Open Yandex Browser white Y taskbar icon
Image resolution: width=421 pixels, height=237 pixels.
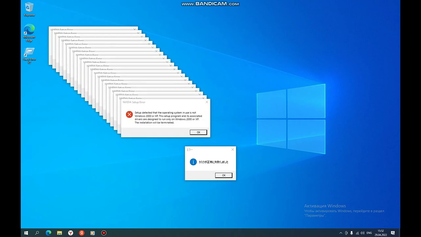point(70,233)
